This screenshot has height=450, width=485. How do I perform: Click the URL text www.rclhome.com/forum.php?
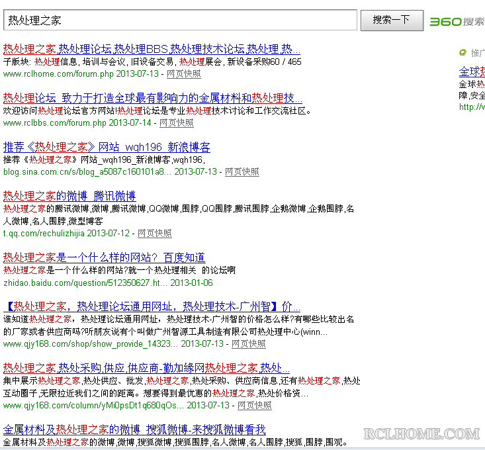(58, 74)
